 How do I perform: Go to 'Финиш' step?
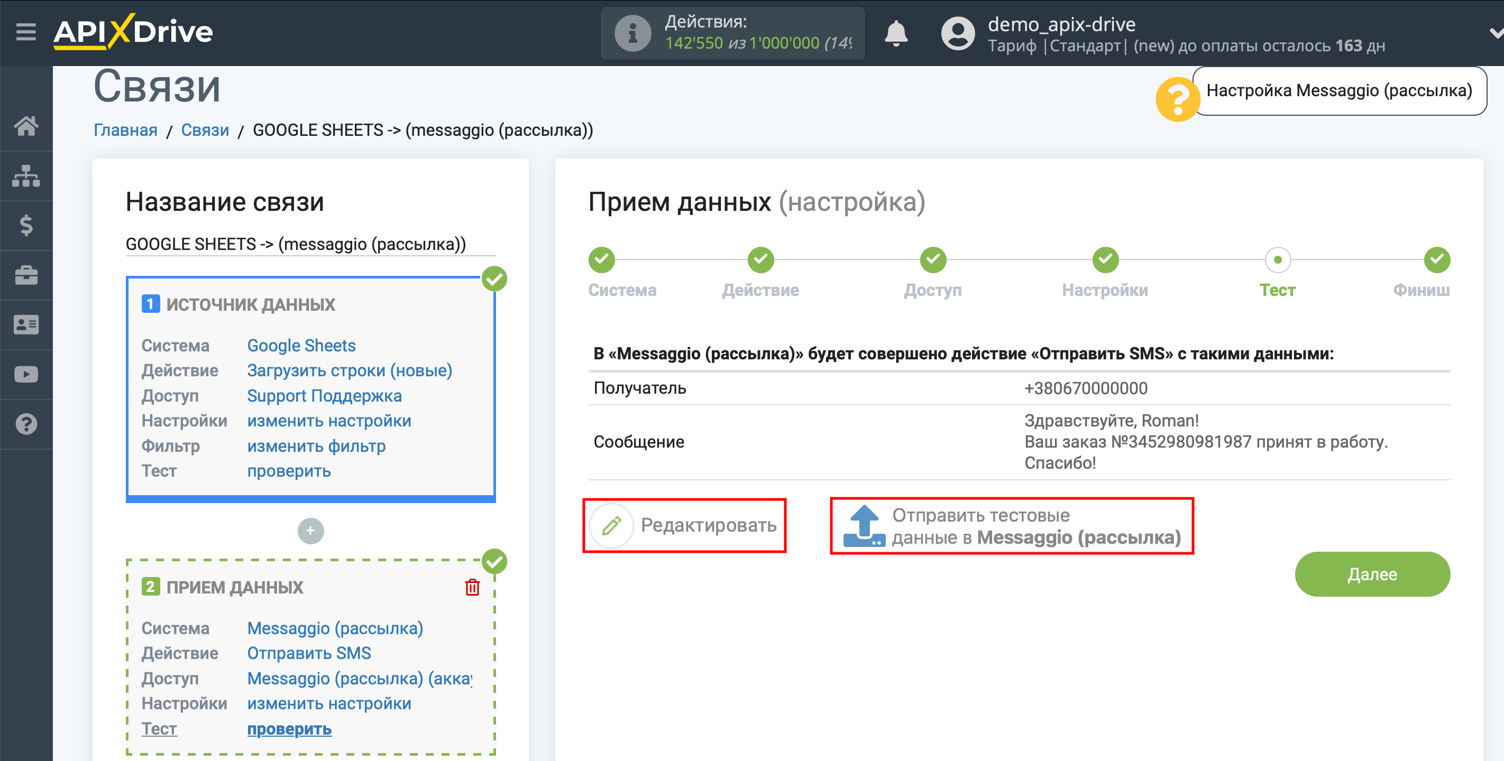[1436, 261]
